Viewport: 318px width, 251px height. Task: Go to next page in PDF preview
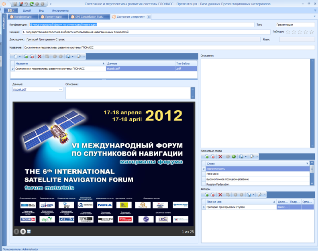click(x=23, y=231)
